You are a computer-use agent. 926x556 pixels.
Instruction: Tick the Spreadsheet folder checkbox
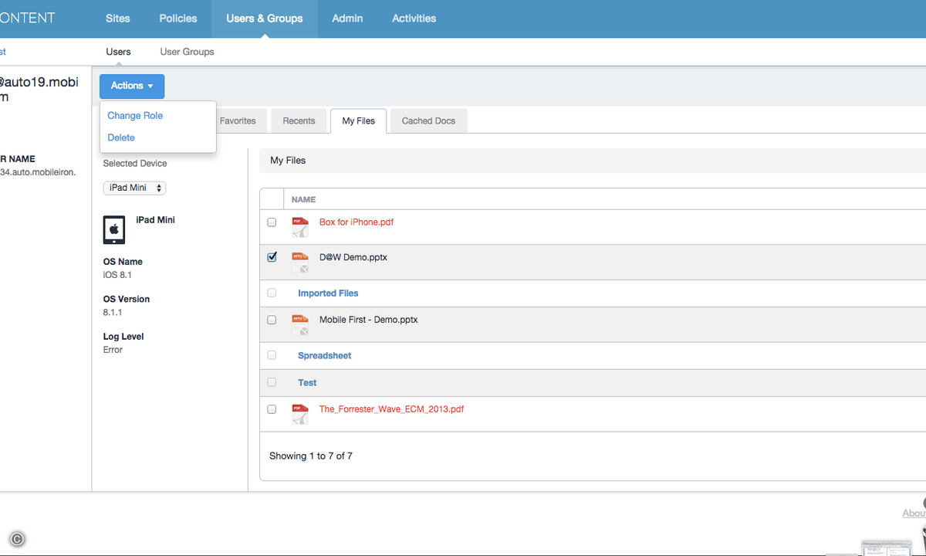[272, 355]
